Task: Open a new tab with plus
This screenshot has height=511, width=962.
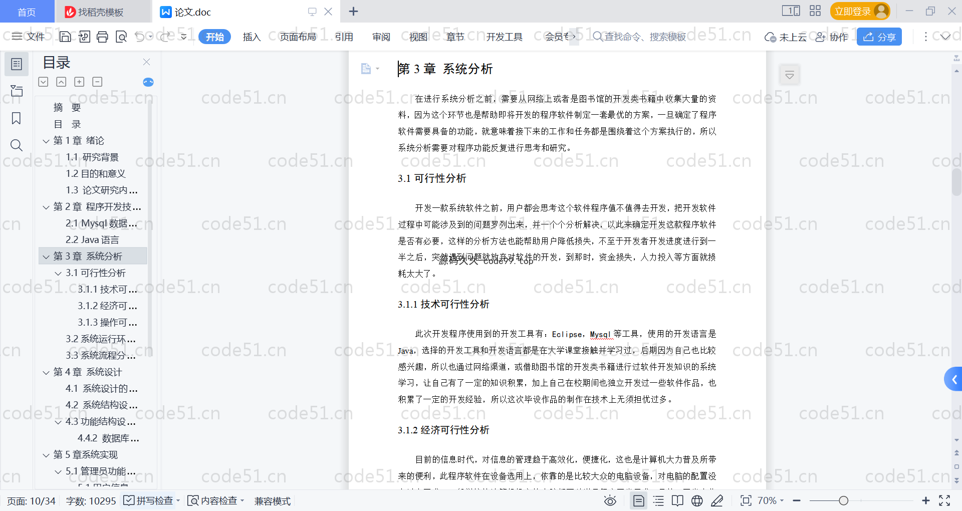Action: [353, 11]
